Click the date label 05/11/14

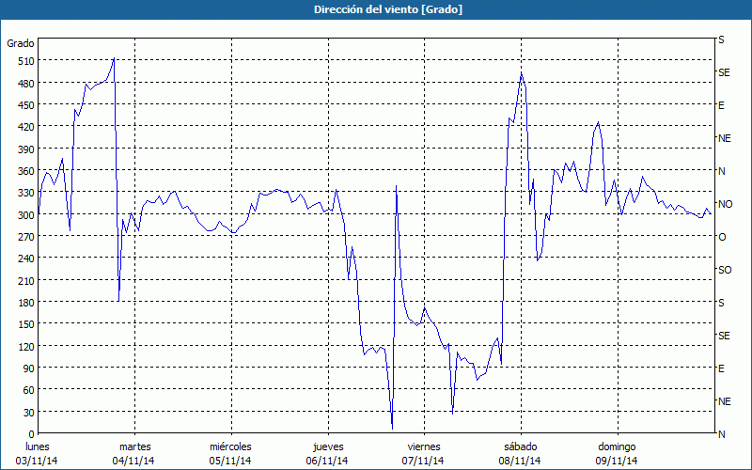[x=230, y=461]
